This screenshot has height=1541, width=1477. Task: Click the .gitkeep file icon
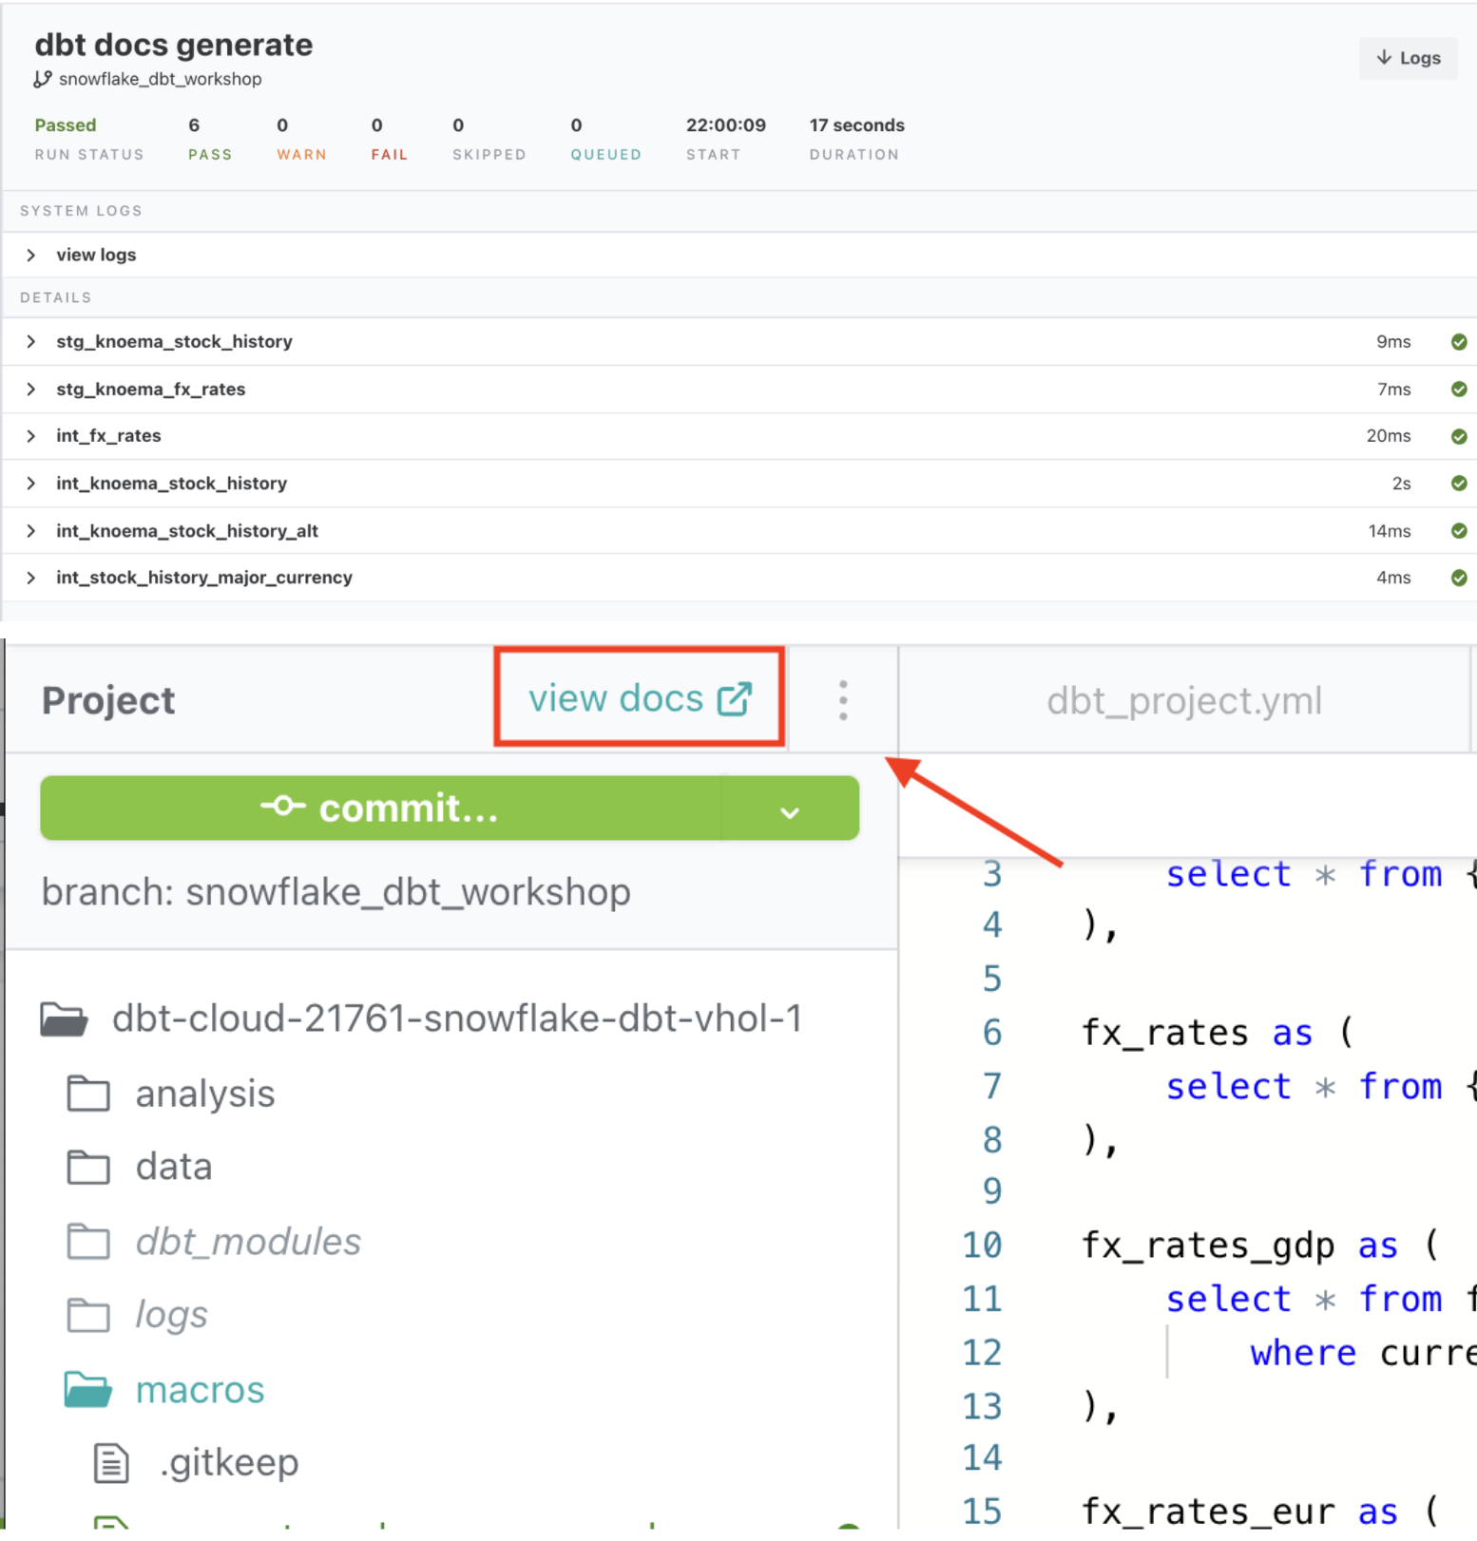coord(111,1462)
